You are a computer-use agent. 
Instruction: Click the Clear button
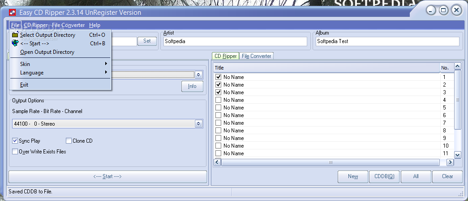tap(447, 176)
